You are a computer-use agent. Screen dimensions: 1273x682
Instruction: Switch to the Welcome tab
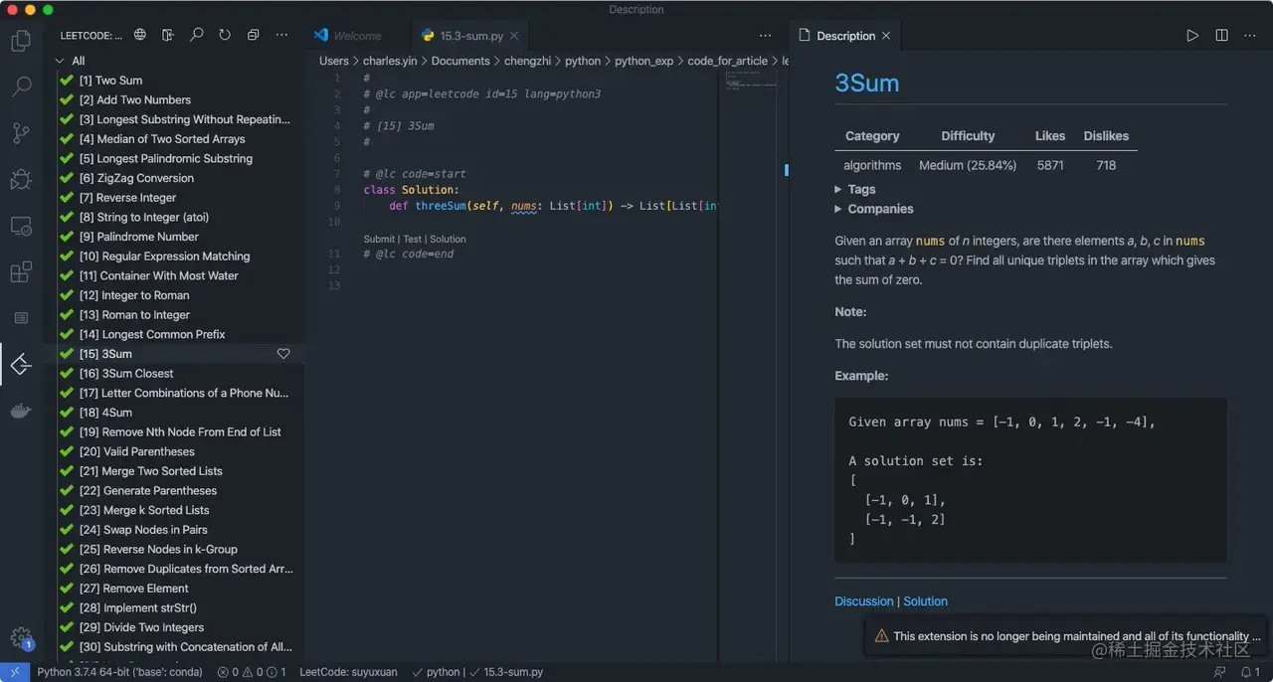356,36
